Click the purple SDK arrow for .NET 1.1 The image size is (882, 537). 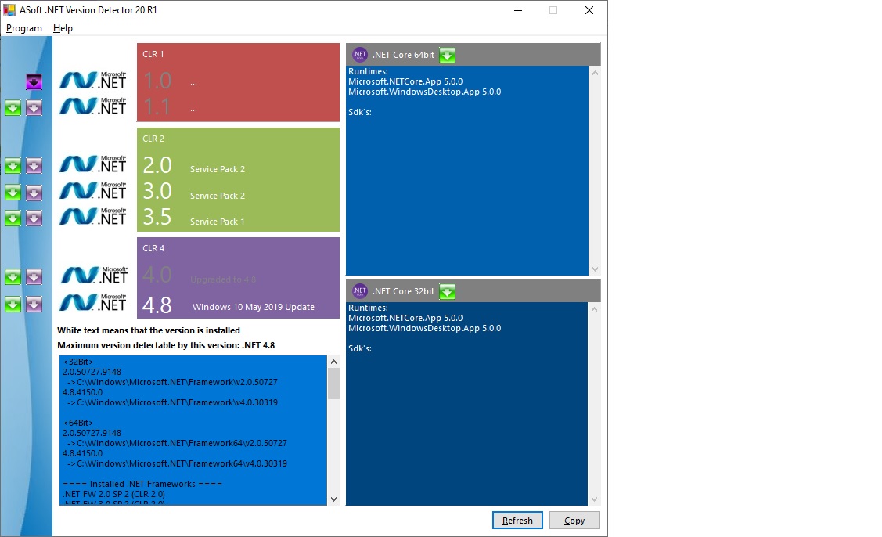pos(34,107)
